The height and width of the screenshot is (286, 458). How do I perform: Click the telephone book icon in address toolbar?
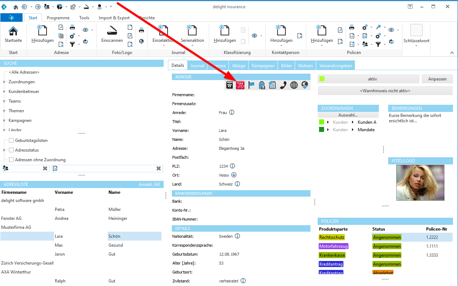tap(230, 85)
